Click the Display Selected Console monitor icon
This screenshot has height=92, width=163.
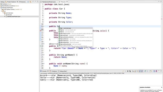[147, 71]
